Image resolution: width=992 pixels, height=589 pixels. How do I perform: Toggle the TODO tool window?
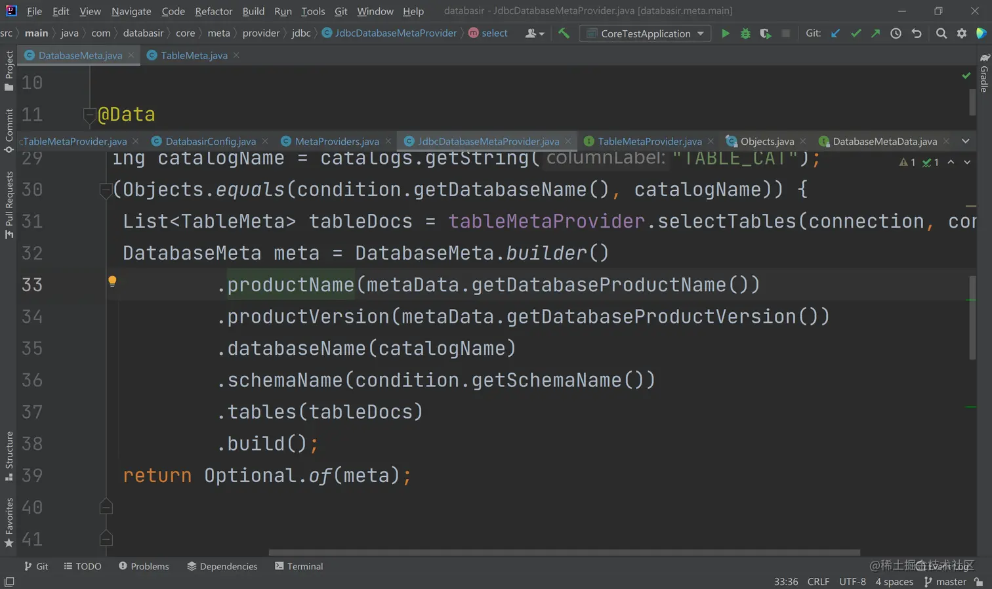click(x=83, y=566)
